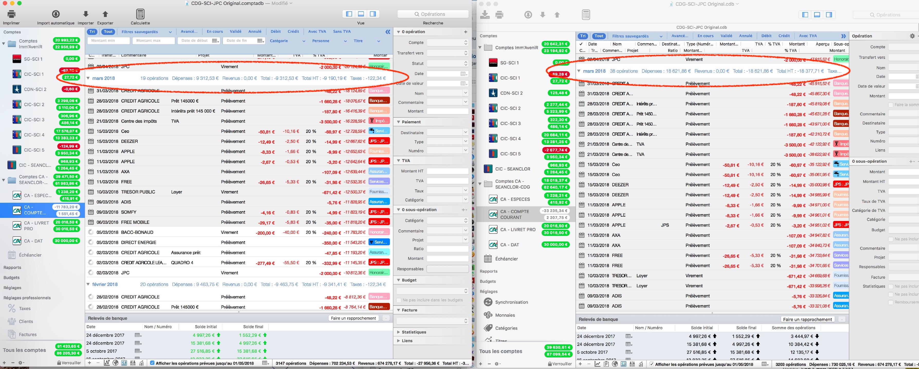Open Synchronisation in right window sidebar
This screenshot has width=919, height=369.
(x=511, y=302)
